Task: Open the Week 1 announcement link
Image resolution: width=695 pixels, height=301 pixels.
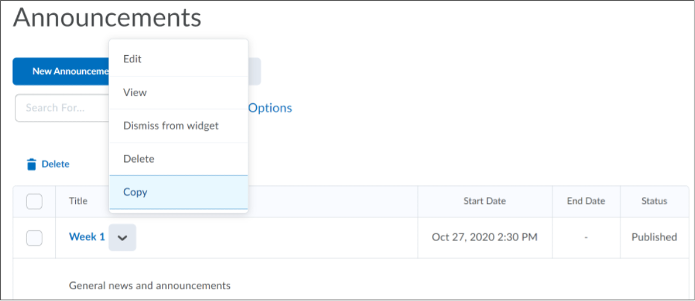Action: point(86,237)
